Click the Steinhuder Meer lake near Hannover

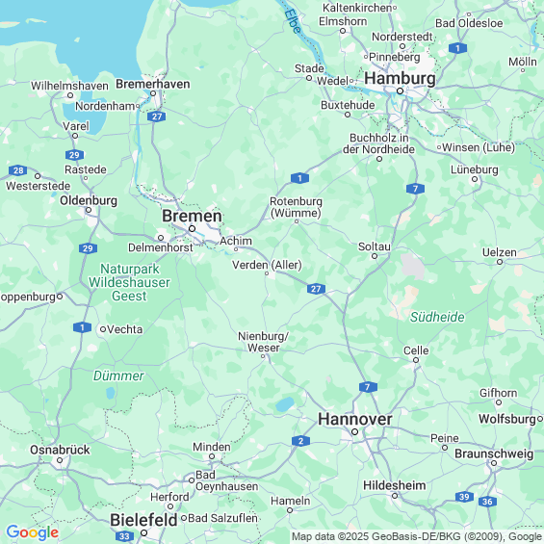click(x=285, y=404)
